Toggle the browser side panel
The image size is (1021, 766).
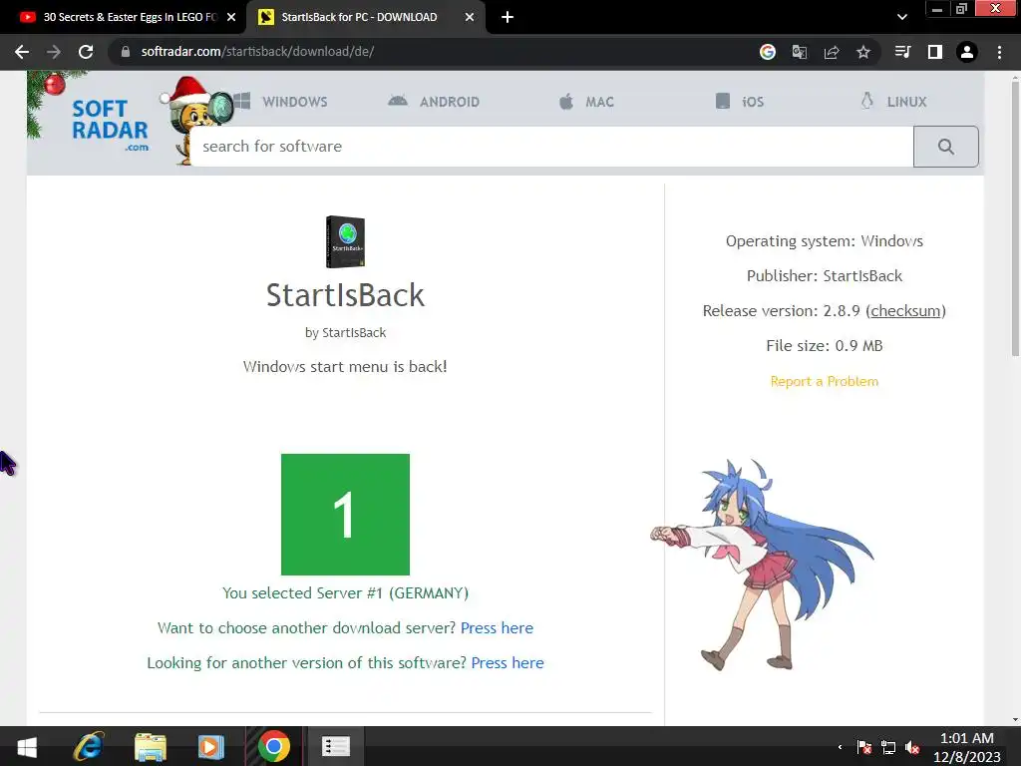pos(935,52)
